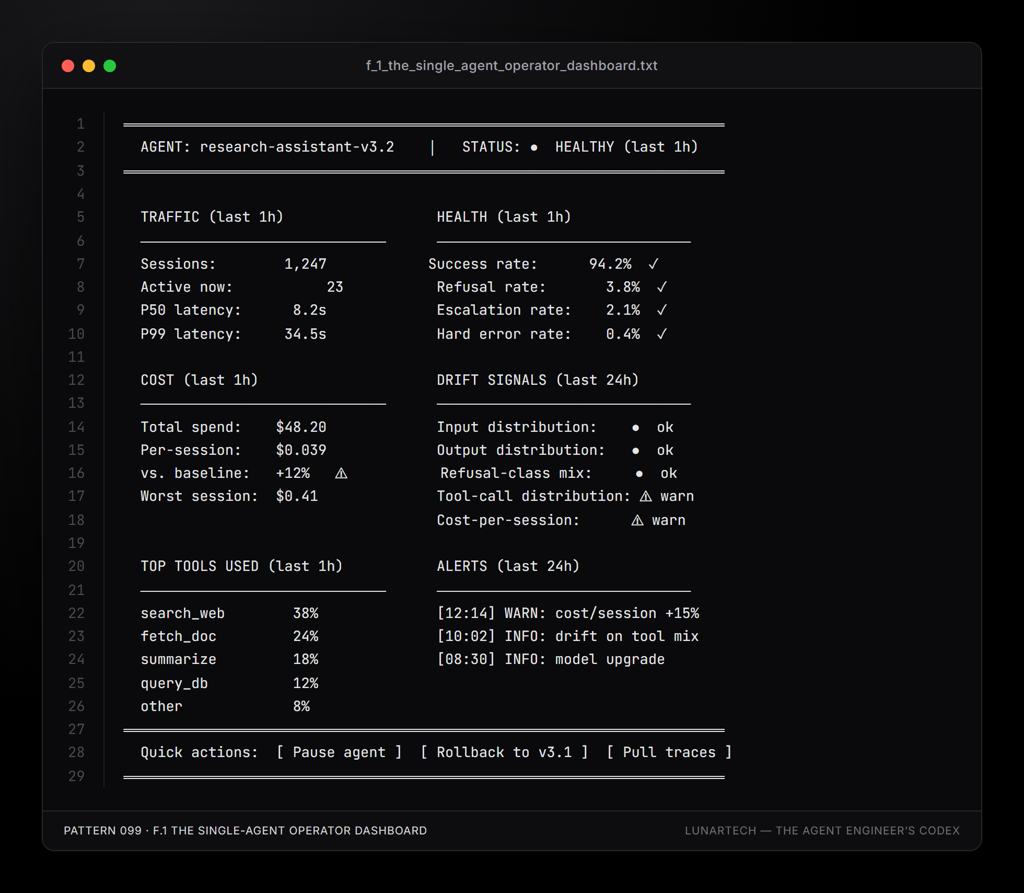The height and width of the screenshot is (893, 1024).
Task: Click the Total spend value $48.20
Action: point(301,427)
